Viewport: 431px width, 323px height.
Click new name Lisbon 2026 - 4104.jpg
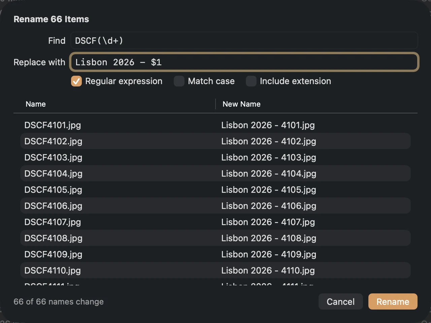tap(269, 174)
